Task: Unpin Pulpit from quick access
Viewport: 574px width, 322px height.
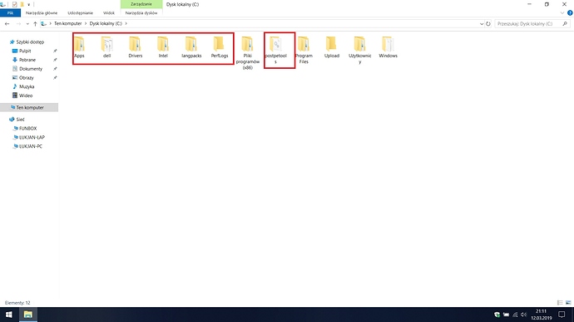Action: [55, 51]
